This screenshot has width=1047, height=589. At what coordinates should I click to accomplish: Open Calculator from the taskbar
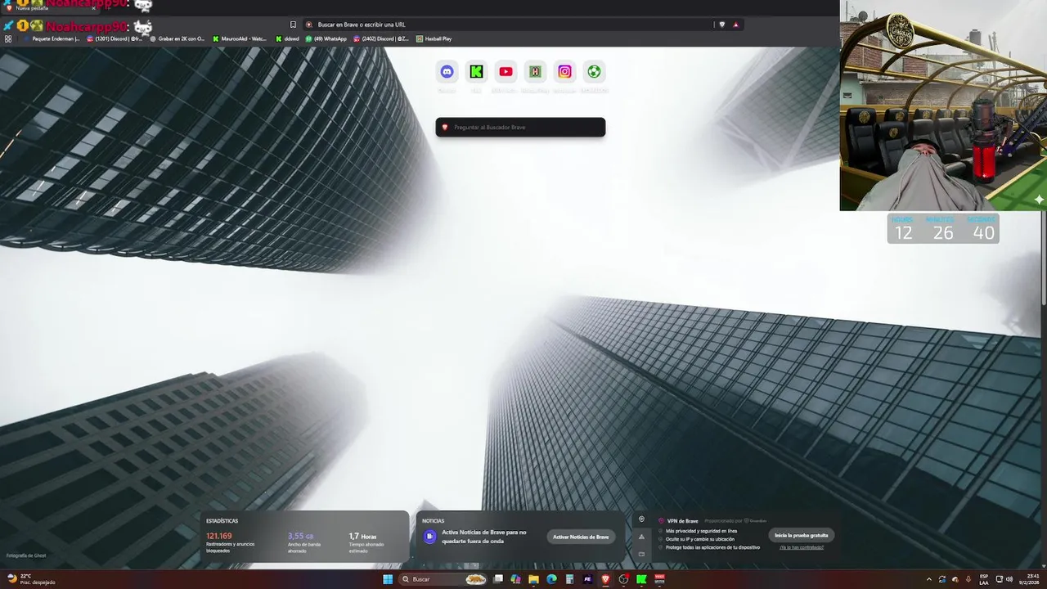pyautogui.click(x=569, y=579)
